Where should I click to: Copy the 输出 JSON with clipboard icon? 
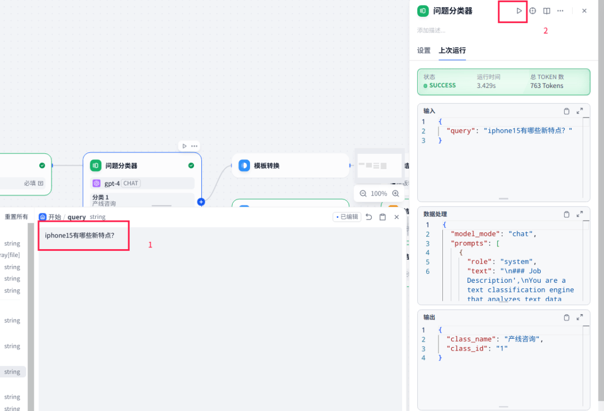[x=567, y=317]
